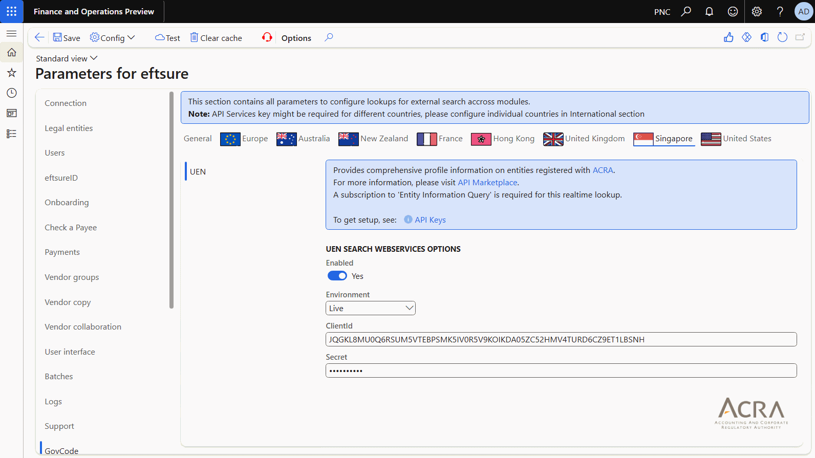Click the feedback smiley icon
Image resolution: width=815 pixels, height=458 pixels.
click(733, 11)
